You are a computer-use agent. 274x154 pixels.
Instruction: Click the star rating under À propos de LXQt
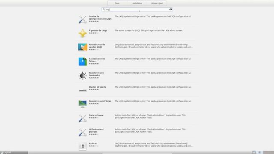point(94,33)
